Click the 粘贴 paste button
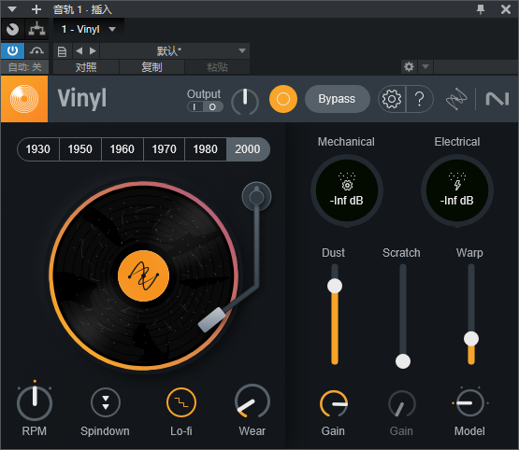The image size is (519, 450). 217,67
